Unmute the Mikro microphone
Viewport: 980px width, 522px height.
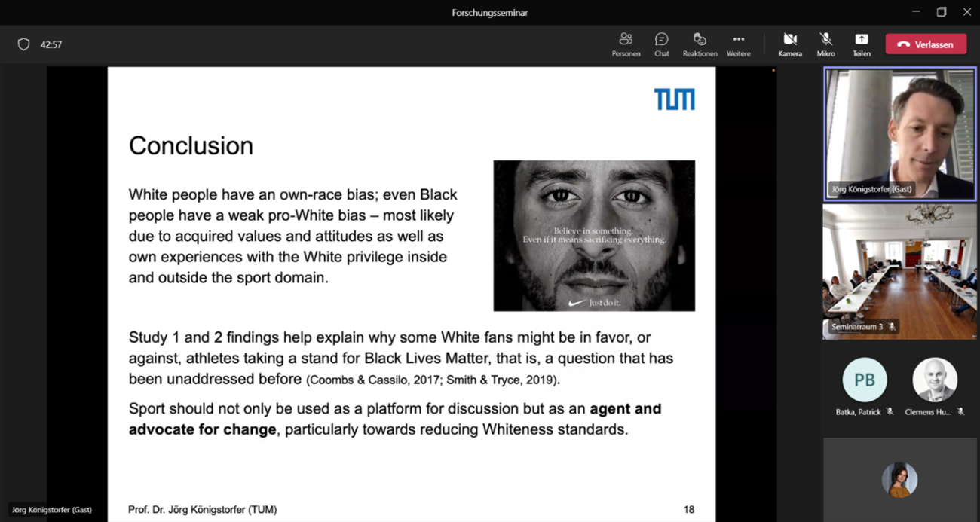click(x=825, y=44)
